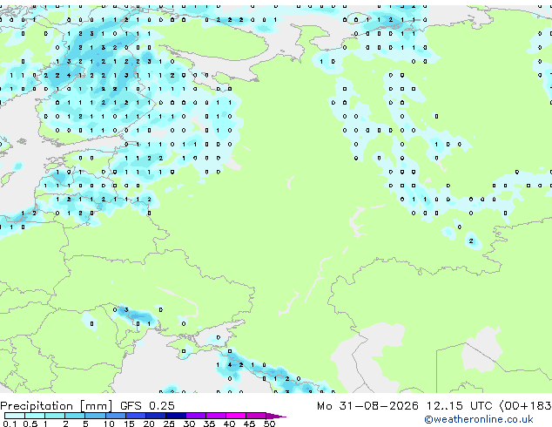The height and width of the screenshot is (427, 552).
Task: Click the '50' legend value label
Action: 269,424
